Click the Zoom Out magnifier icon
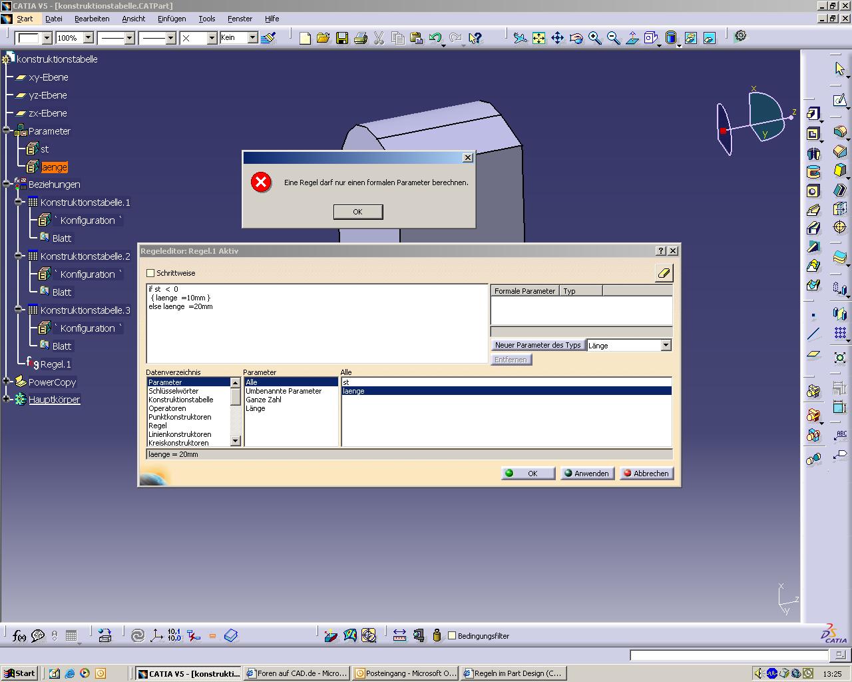This screenshot has width=852, height=682. coord(614,38)
